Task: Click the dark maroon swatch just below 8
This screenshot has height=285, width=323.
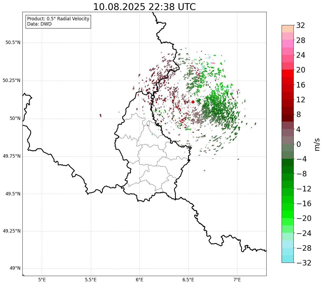Action: coord(288,118)
